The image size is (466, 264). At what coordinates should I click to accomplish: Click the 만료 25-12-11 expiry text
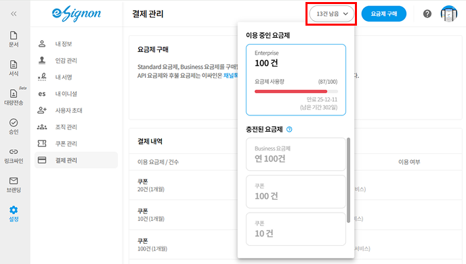tap(322, 99)
